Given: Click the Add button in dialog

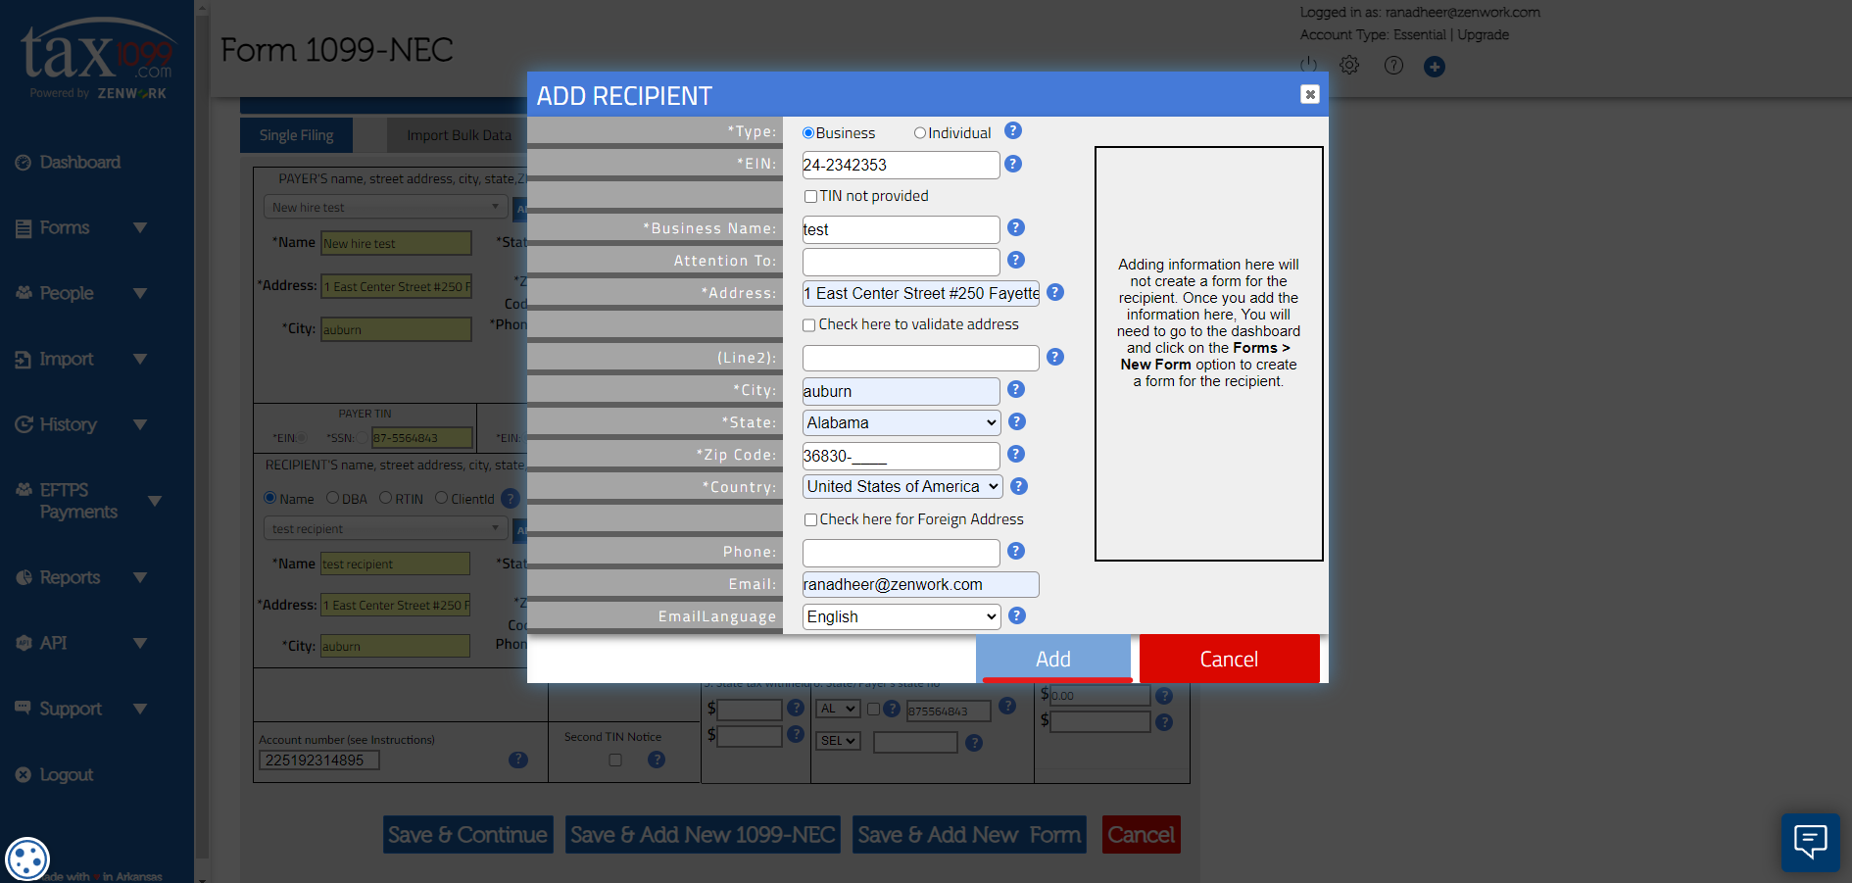Looking at the screenshot, I should (x=1053, y=659).
